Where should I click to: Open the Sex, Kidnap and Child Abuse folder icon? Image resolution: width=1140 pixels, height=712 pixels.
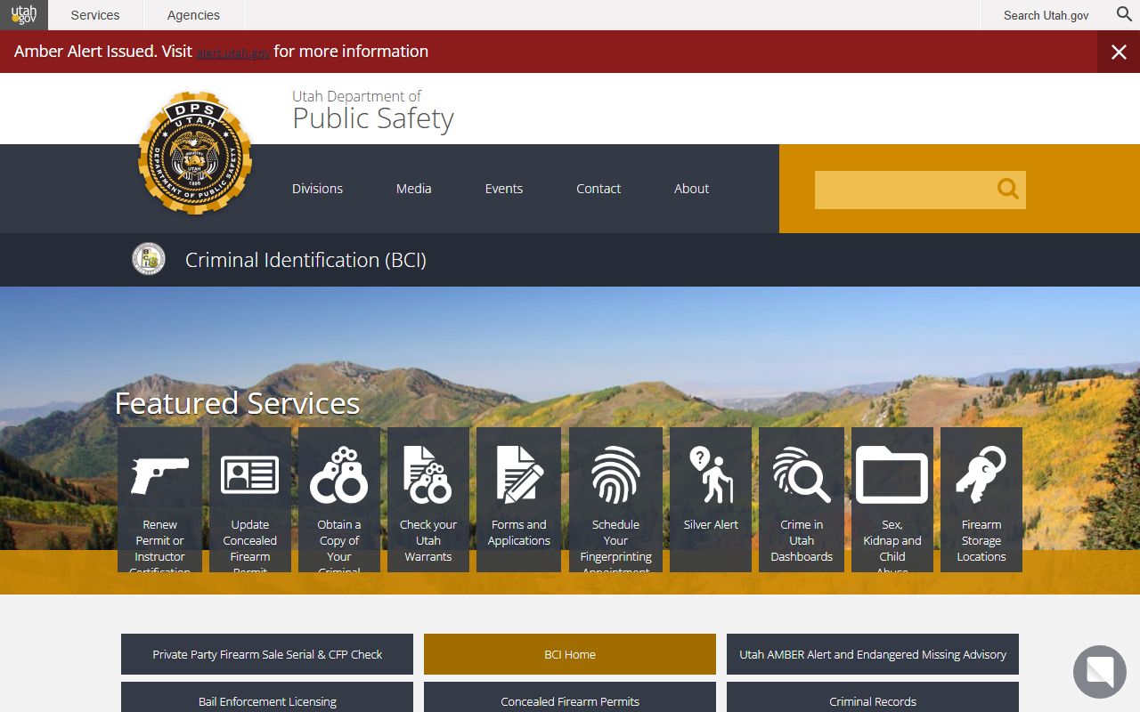892,475
